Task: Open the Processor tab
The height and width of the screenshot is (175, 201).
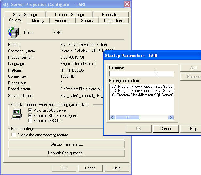Action: click(x=63, y=21)
